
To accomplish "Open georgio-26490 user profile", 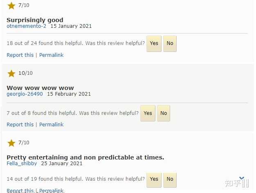I will pos(25,94).
